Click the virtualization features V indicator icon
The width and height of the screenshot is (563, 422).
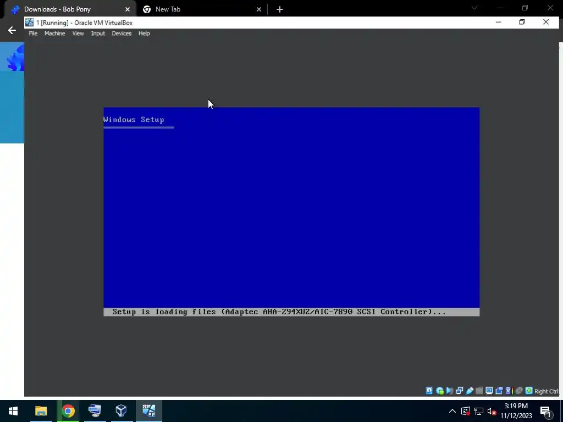pos(508,391)
